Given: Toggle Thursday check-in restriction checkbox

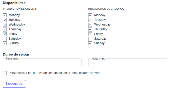Looking at the screenshot, I should [x=5, y=30].
